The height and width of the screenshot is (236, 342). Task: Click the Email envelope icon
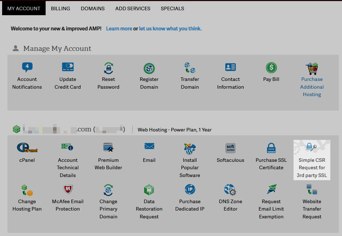pyautogui.click(x=149, y=146)
